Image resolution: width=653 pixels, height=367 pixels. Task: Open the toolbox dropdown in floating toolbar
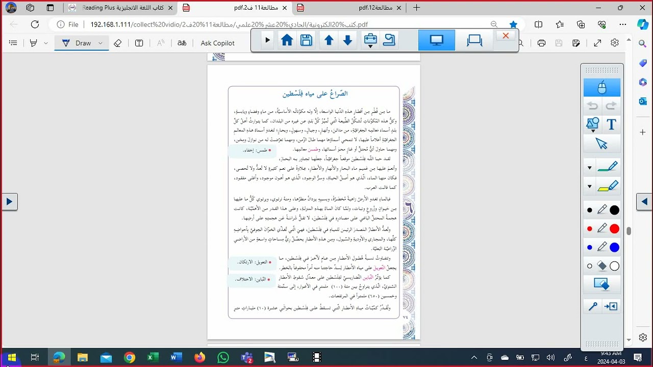tap(370, 41)
